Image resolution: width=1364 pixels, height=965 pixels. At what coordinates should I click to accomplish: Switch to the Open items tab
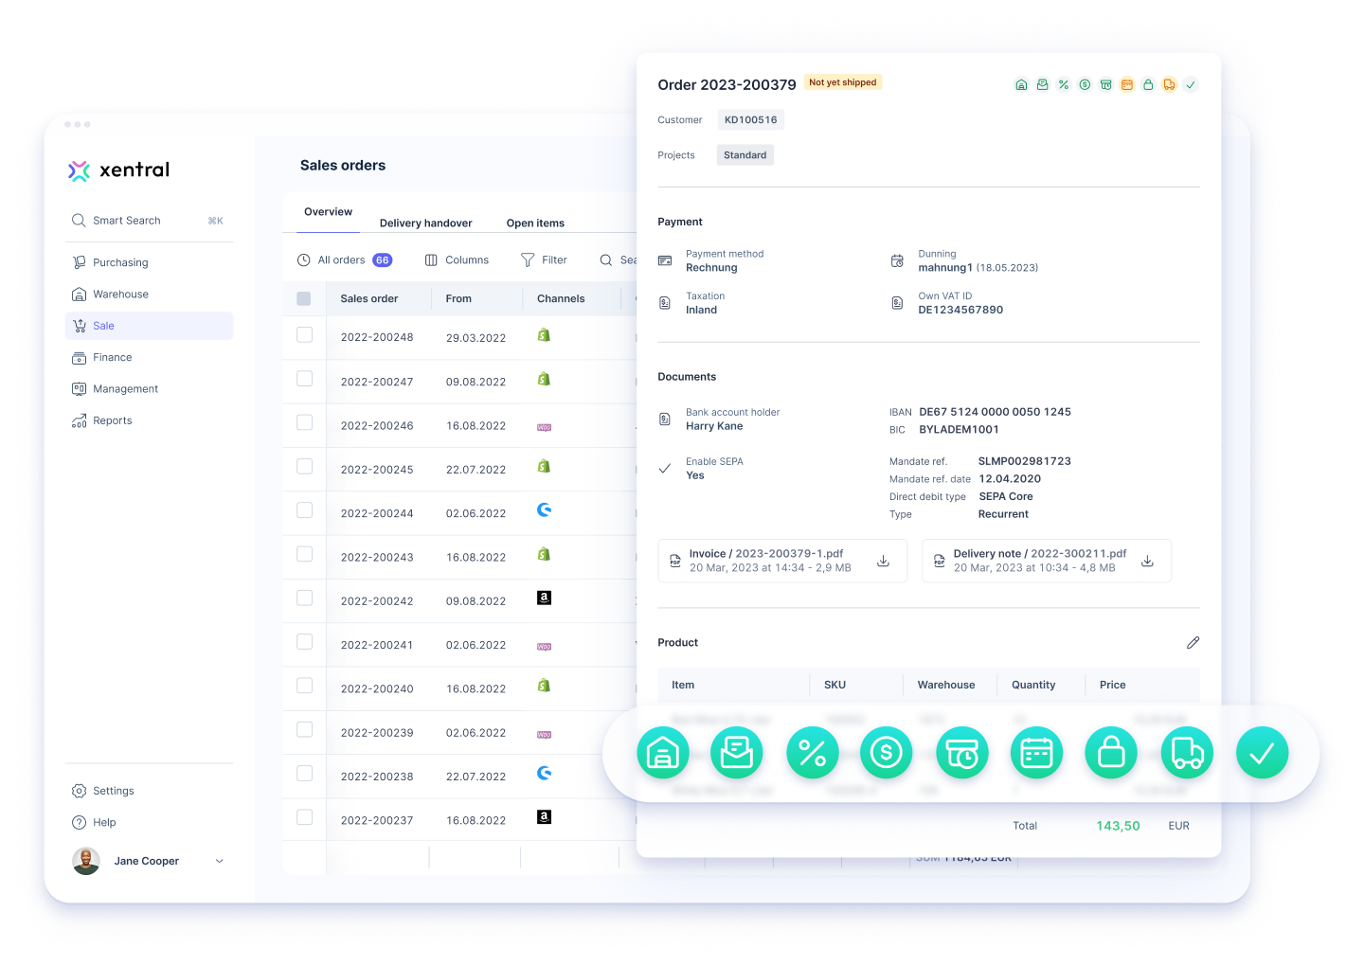(535, 223)
